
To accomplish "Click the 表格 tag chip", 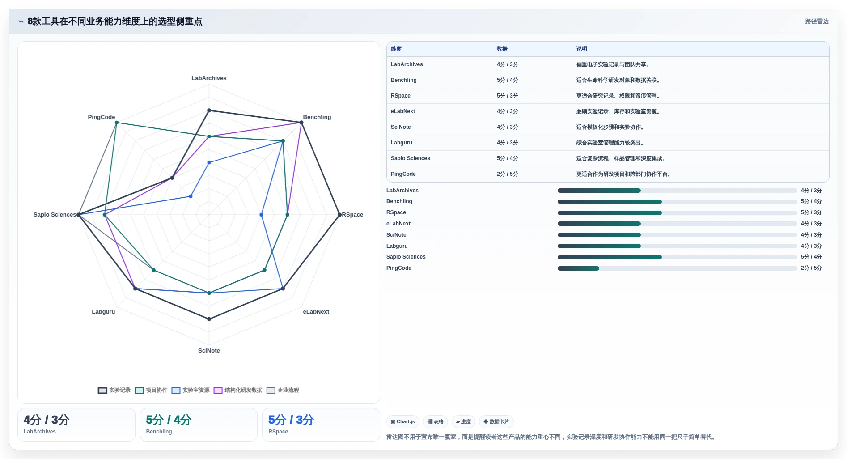I will 435,422.
